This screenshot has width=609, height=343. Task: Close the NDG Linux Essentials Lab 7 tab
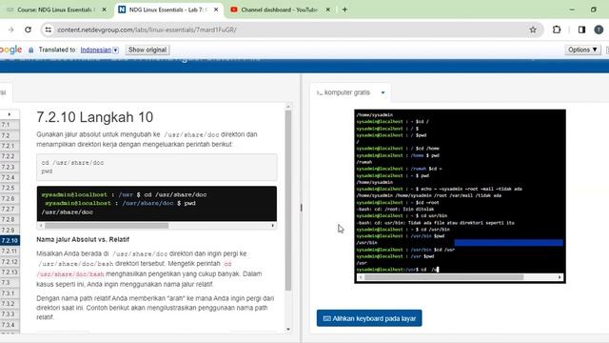coord(216,10)
